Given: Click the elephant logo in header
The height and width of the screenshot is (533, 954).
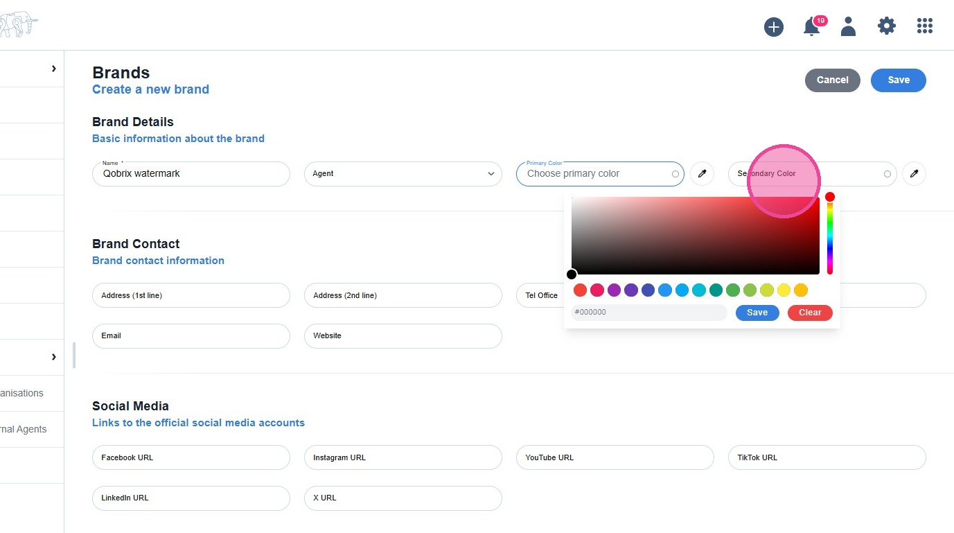Looking at the screenshot, I should pos(19,26).
